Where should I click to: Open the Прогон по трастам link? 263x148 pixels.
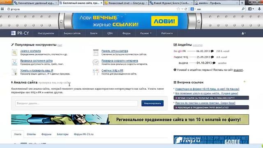(205, 103)
